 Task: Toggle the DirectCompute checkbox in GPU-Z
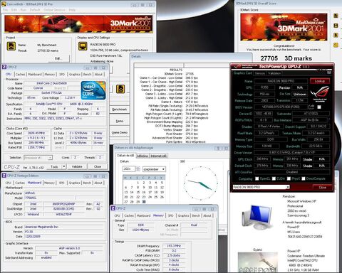(304, 178)
